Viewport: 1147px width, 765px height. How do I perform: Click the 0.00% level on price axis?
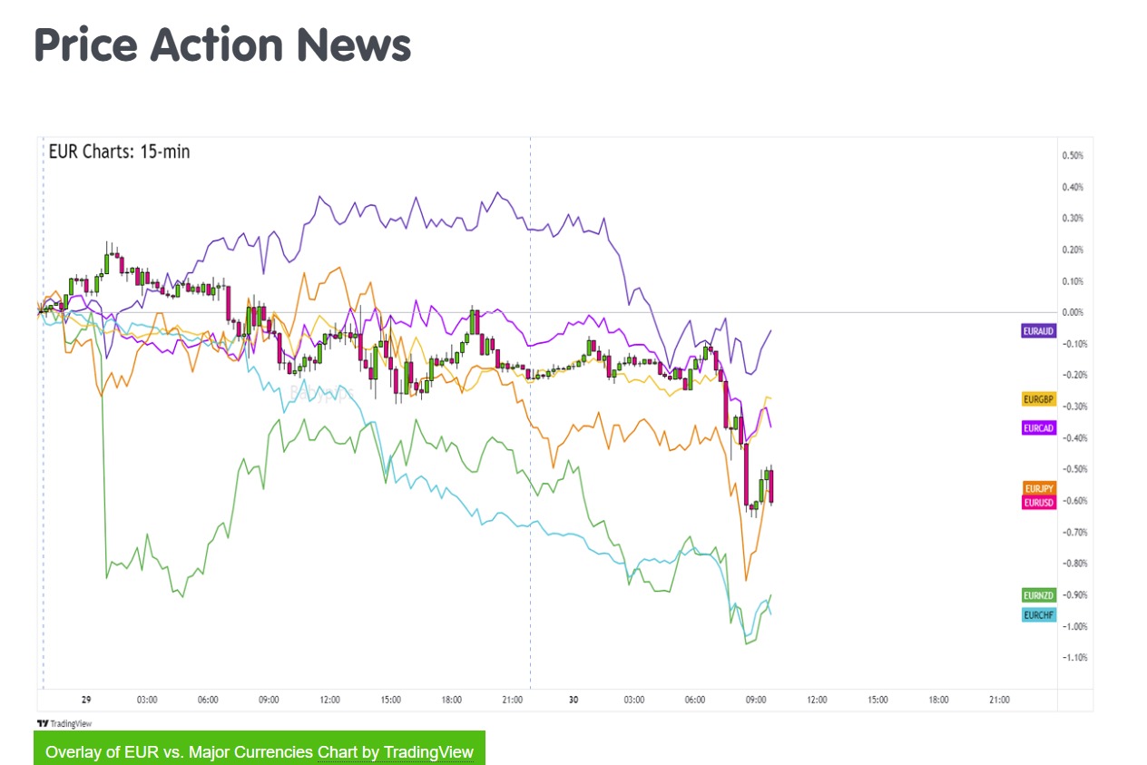(1073, 312)
